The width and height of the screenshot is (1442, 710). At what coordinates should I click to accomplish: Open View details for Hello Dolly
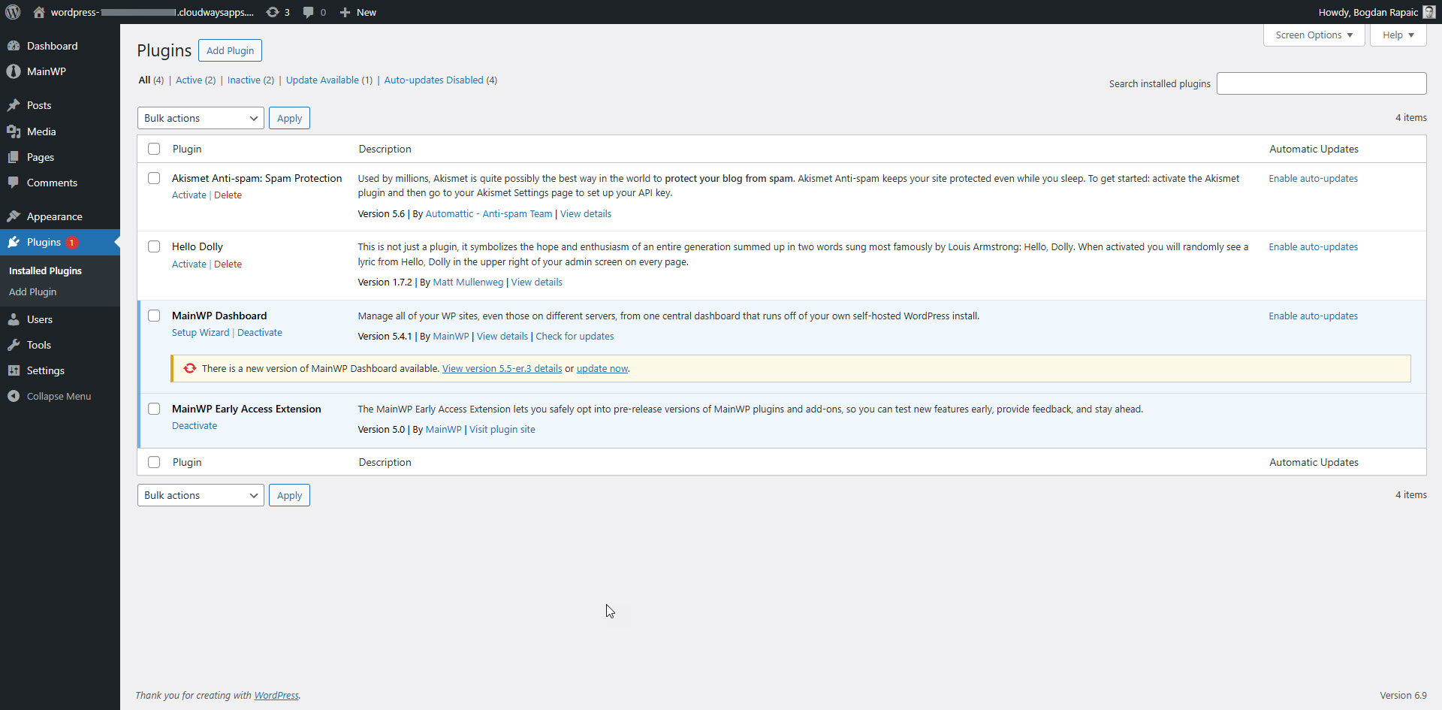point(536,282)
